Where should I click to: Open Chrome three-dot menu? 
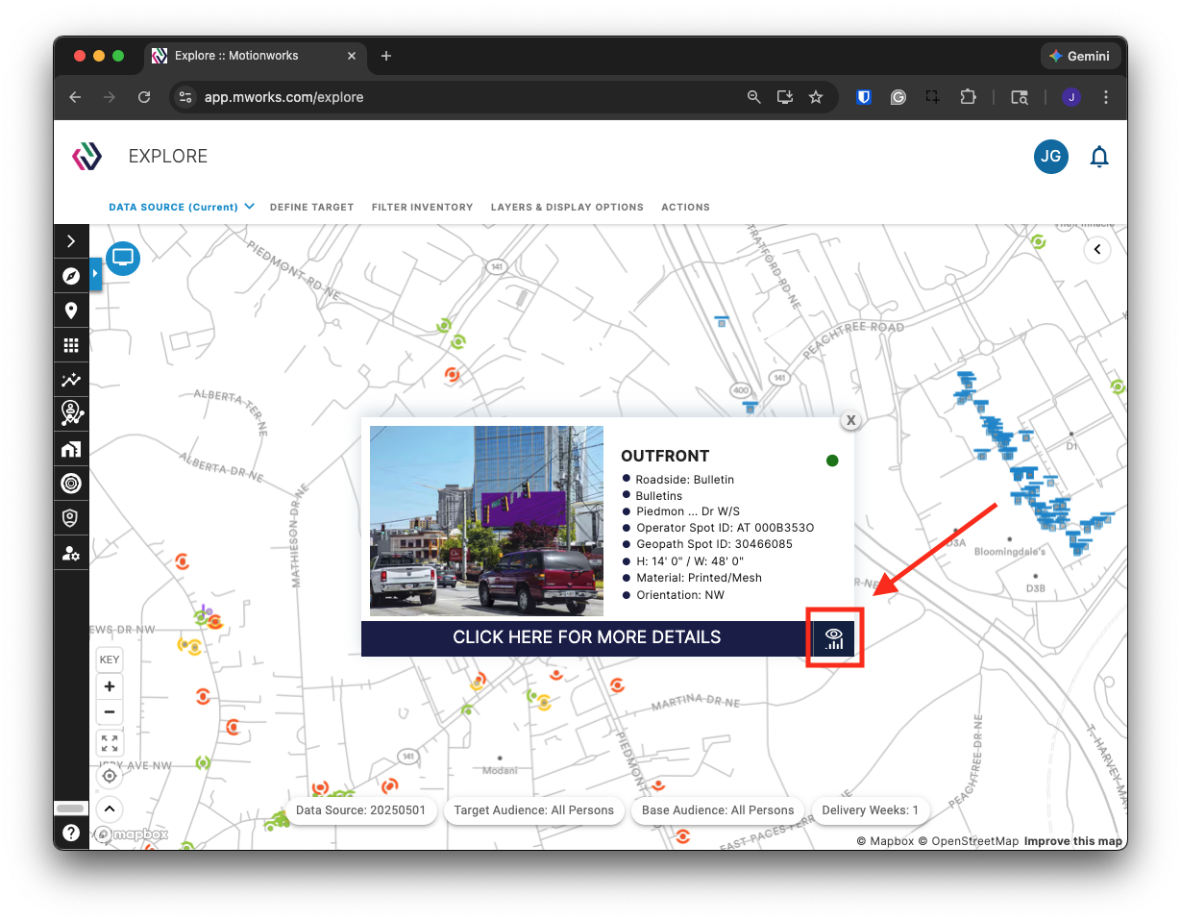pos(1106,97)
